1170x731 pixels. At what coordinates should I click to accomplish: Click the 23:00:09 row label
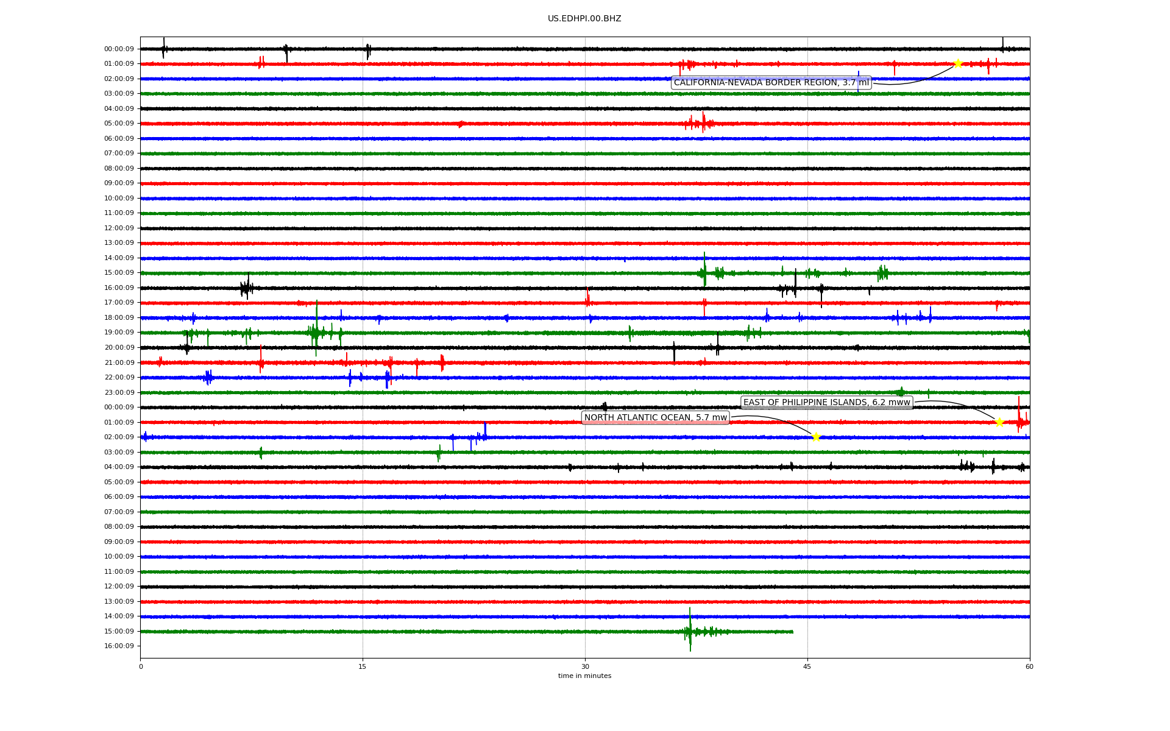[119, 392]
